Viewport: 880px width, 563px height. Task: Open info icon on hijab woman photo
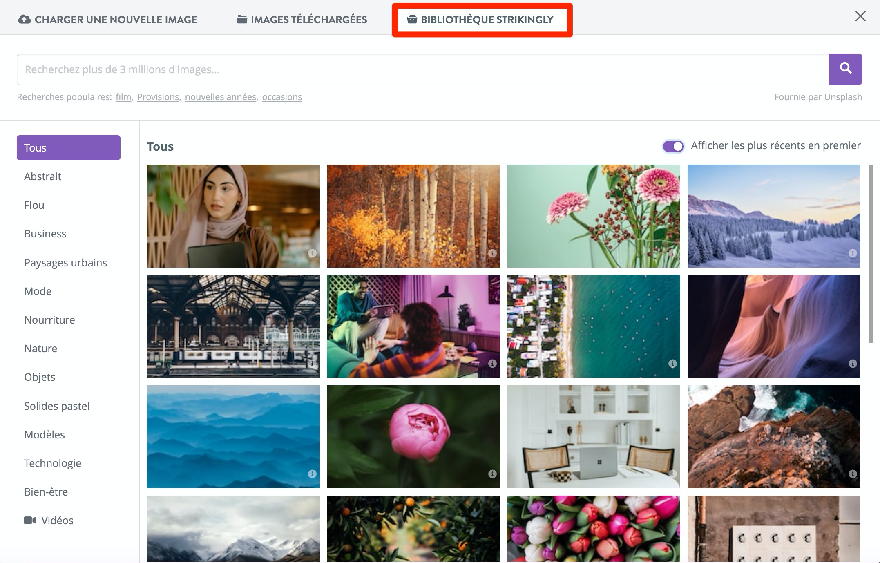312,253
